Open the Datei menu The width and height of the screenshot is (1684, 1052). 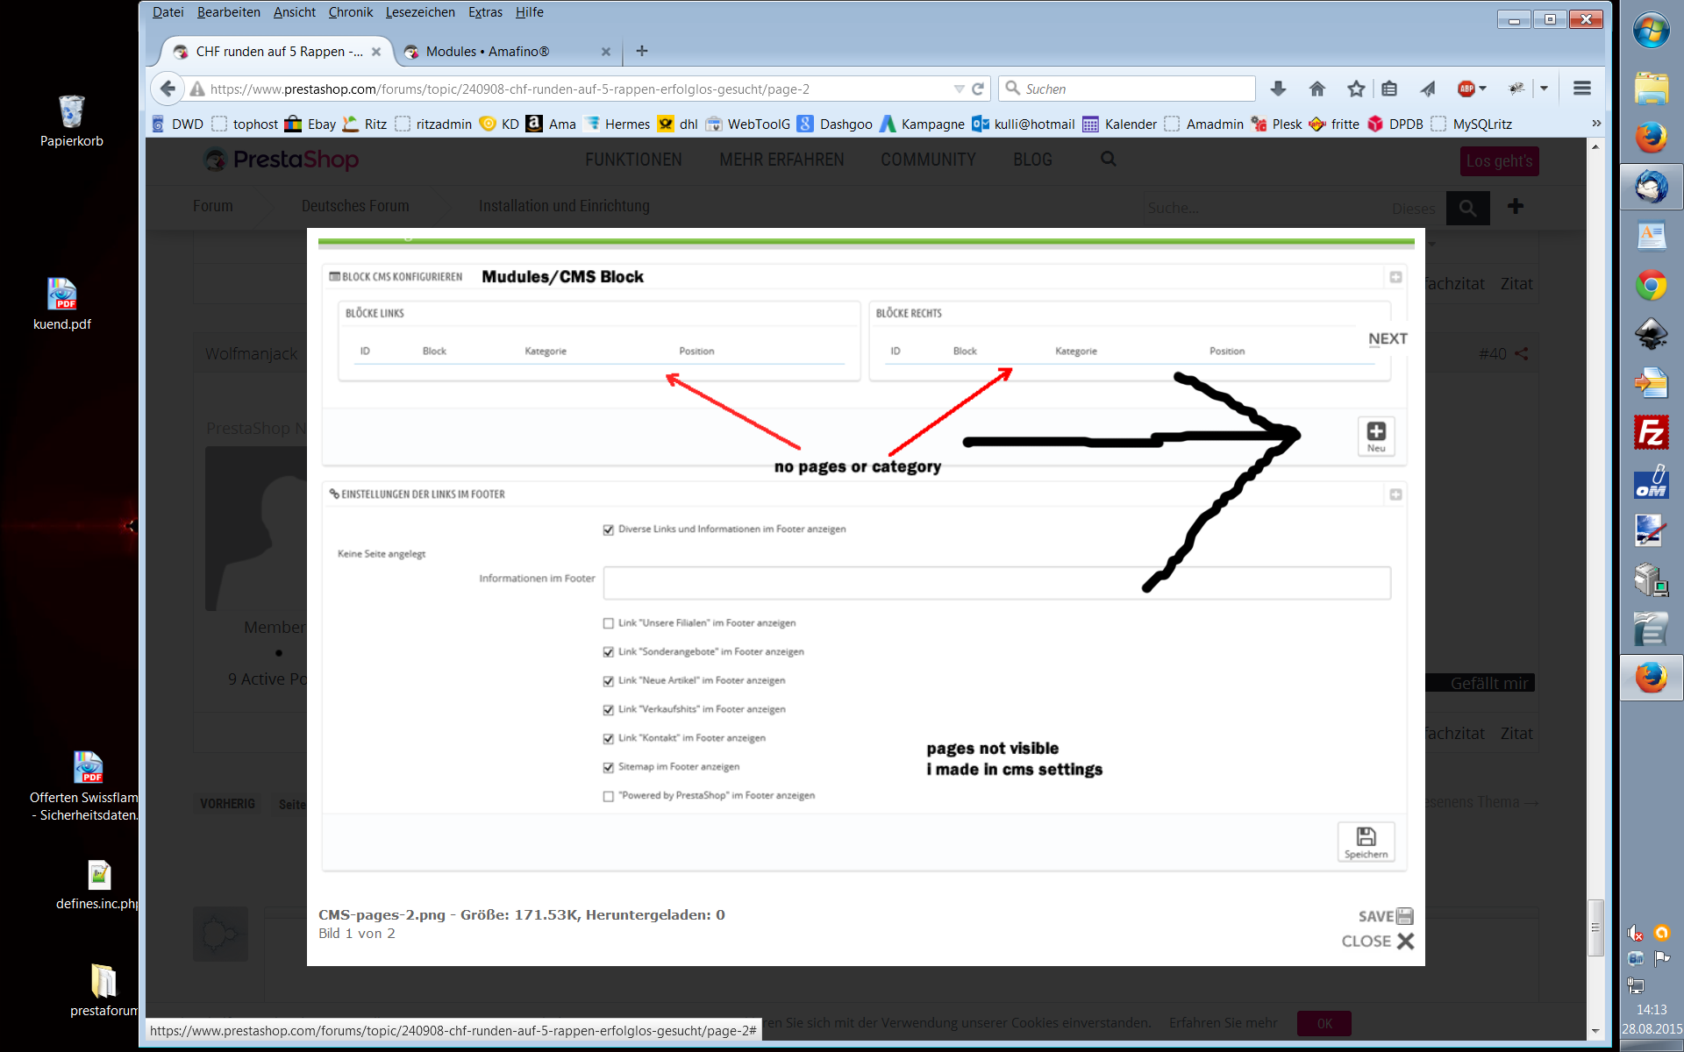(168, 12)
